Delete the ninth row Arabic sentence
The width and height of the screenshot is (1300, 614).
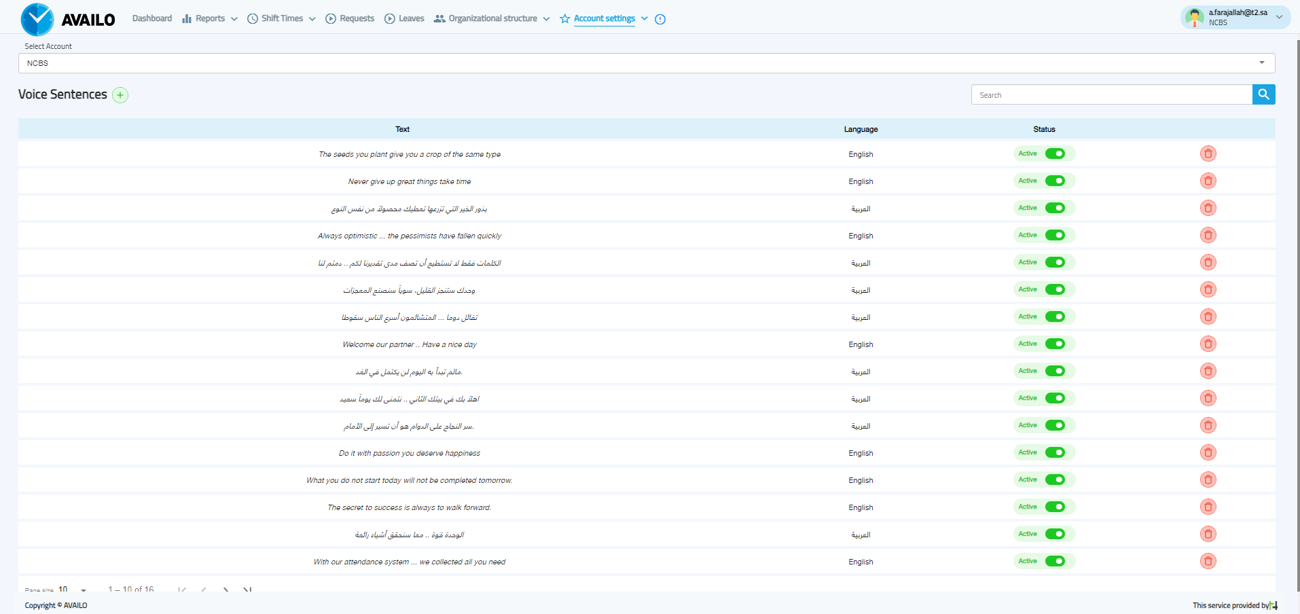coord(1208,371)
